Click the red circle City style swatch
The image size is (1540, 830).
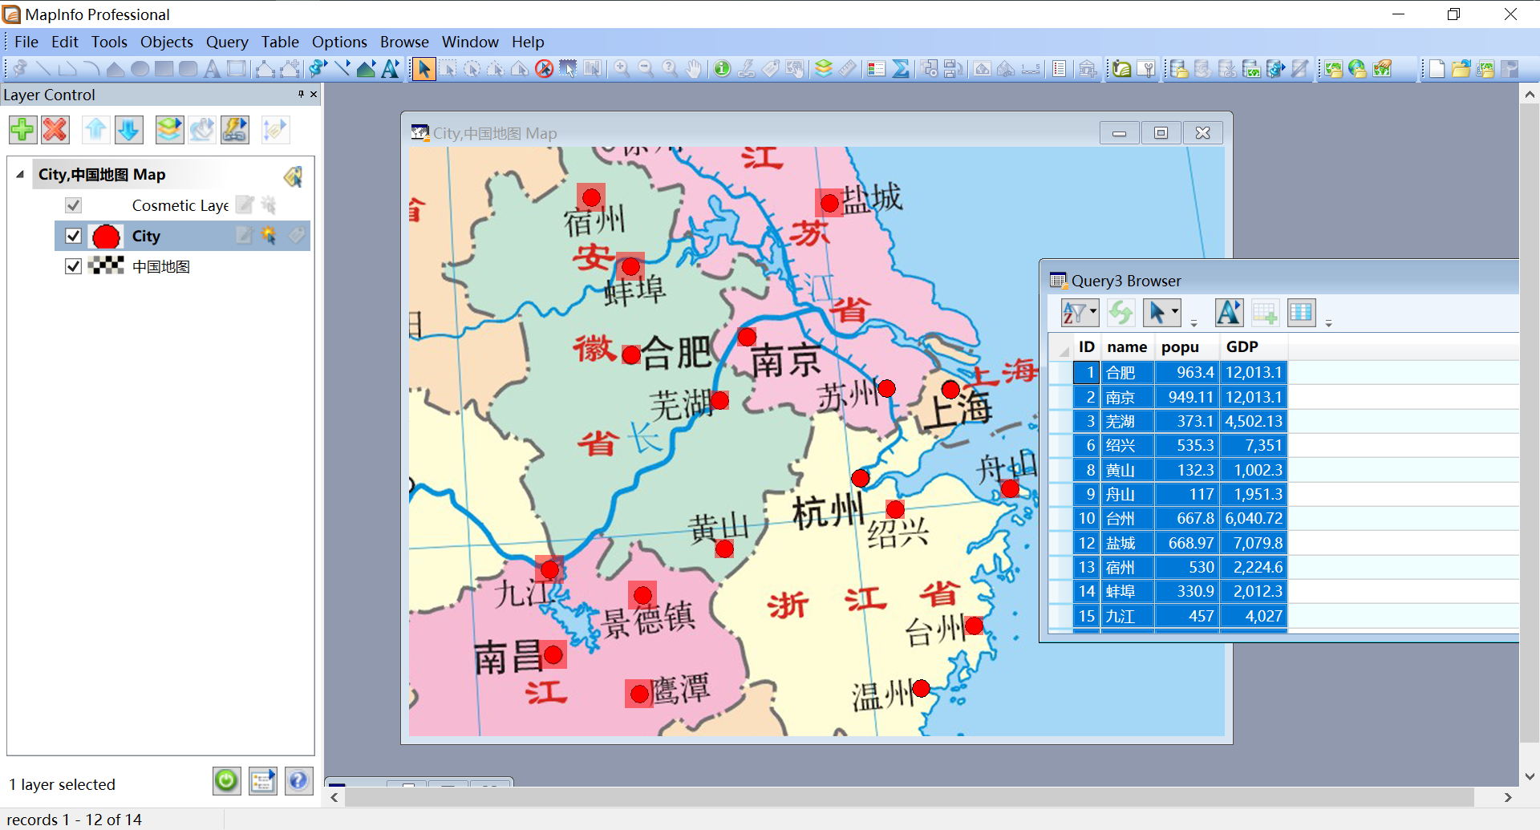(x=106, y=236)
